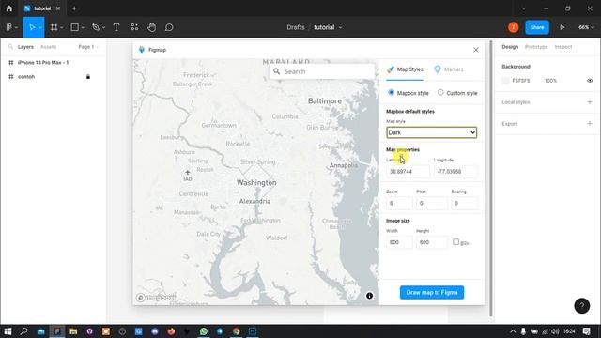This screenshot has width=601, height=338.
Task: Open the help question mark button
Action: 582,305
